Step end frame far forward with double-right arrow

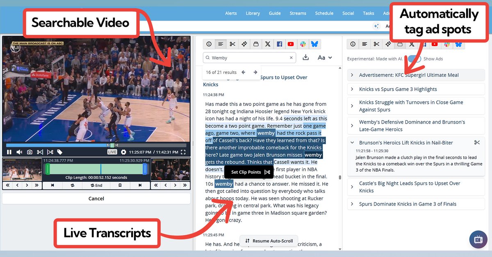pos(185,185)
